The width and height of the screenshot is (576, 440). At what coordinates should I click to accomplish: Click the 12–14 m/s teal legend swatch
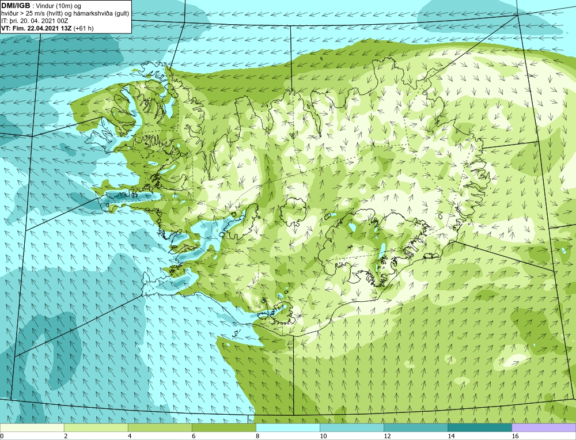click(x=415, y=427)
